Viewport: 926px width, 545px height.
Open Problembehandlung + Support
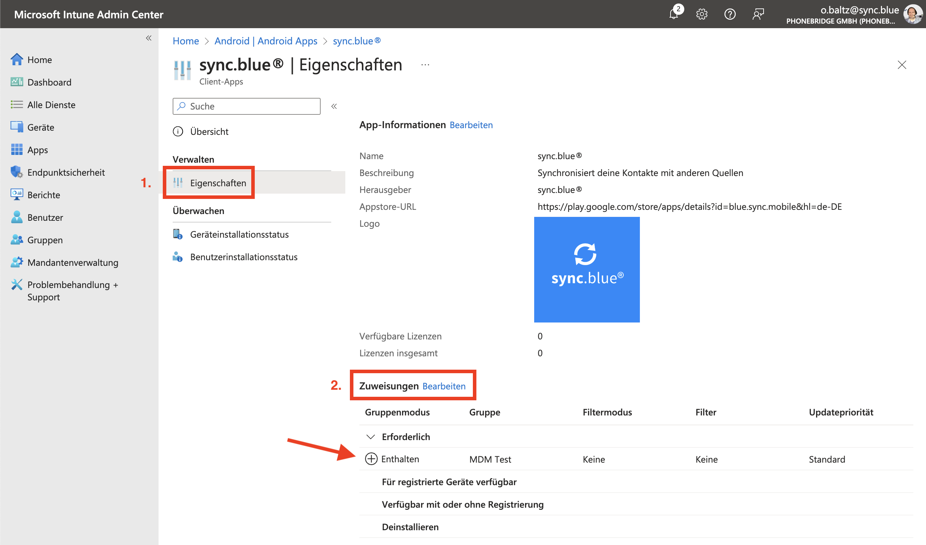pos(73,290)
